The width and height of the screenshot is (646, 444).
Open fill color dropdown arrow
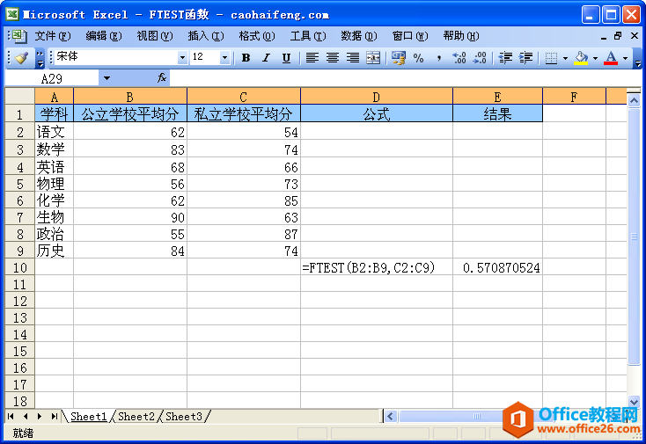[595, 58]
